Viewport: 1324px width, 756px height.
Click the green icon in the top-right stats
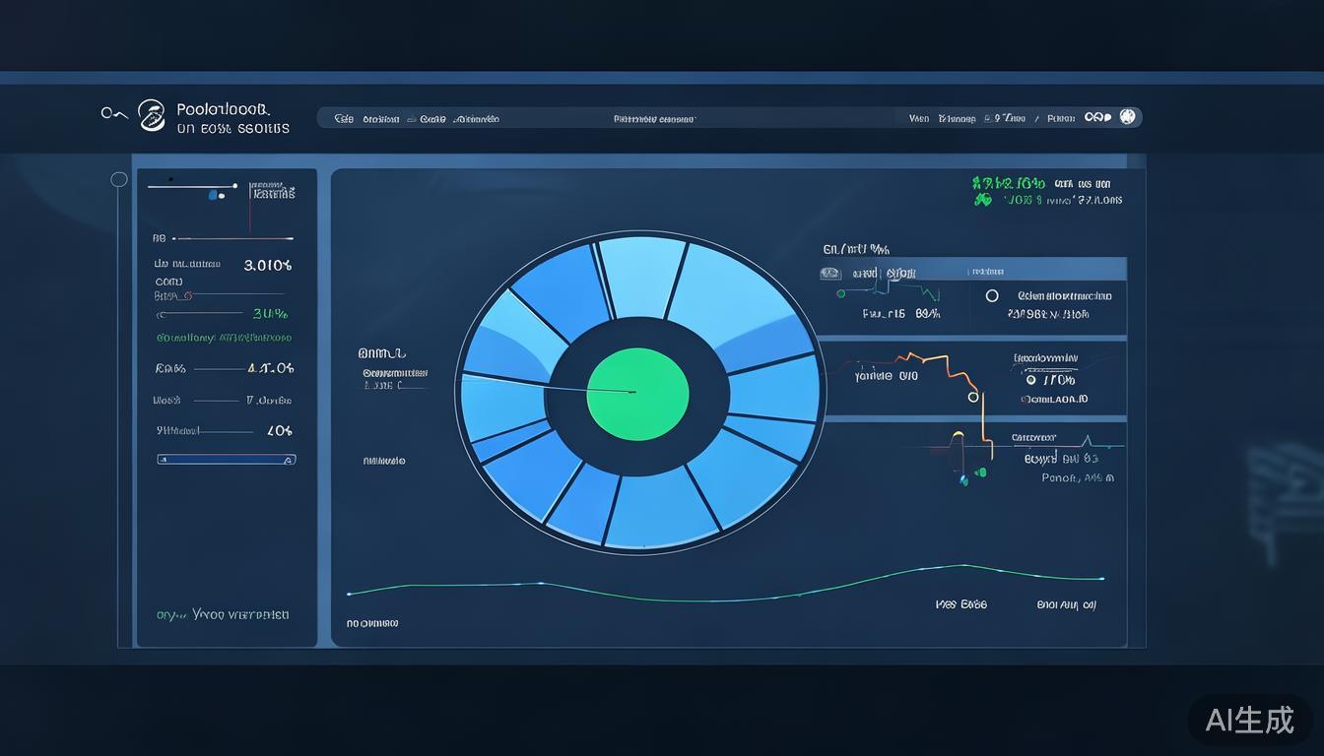click(x=982, y=200)
